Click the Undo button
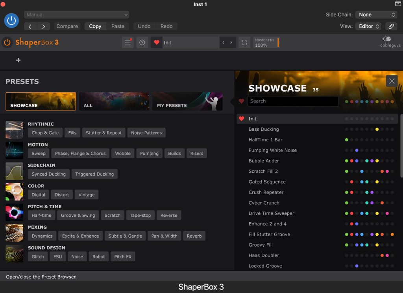 [x=144, y=26]
